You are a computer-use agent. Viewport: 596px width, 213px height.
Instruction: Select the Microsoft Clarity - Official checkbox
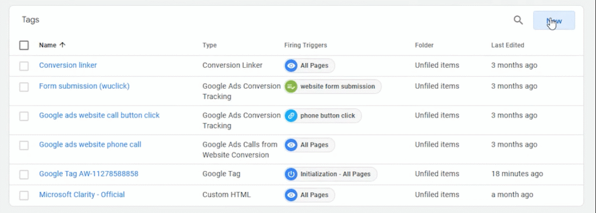[x=24, y=196]
